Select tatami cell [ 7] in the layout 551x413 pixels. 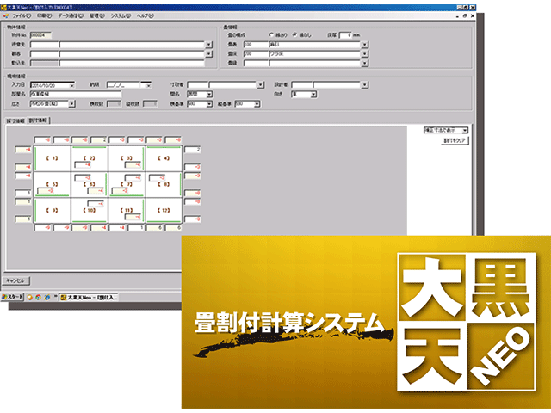tap(127, 184)
